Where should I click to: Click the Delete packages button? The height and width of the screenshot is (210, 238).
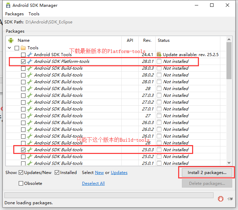point(207,183)
